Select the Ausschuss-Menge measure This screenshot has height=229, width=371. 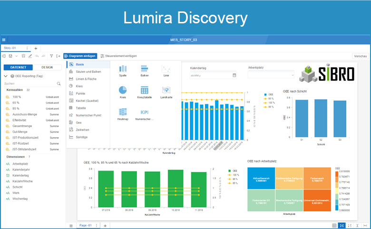click(32, 114)
